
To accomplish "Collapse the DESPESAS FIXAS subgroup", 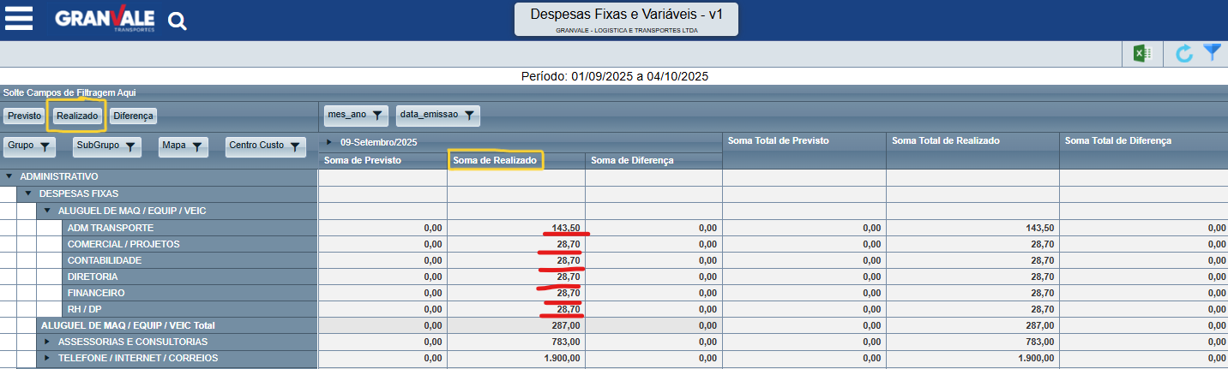I will [x=27, y=193].
